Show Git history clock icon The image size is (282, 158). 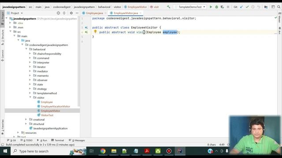click(x=253, y=7)
